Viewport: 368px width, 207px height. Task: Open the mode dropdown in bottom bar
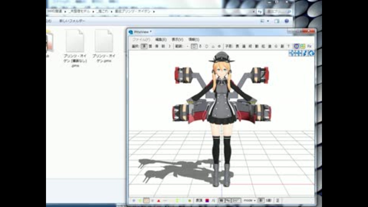tap(250, 200)
